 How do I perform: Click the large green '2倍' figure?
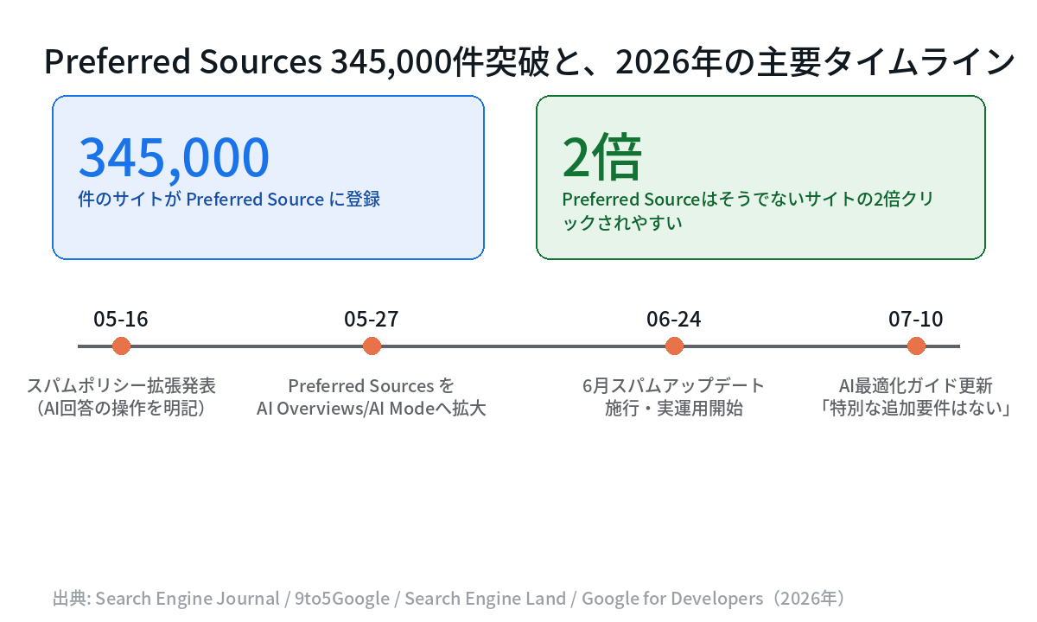(601, 157)
